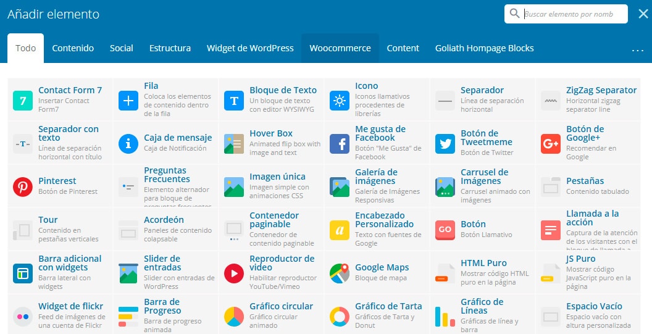Click the Widget de flickr dots icon
Screen dimensions: 652x334
(23, 317)
